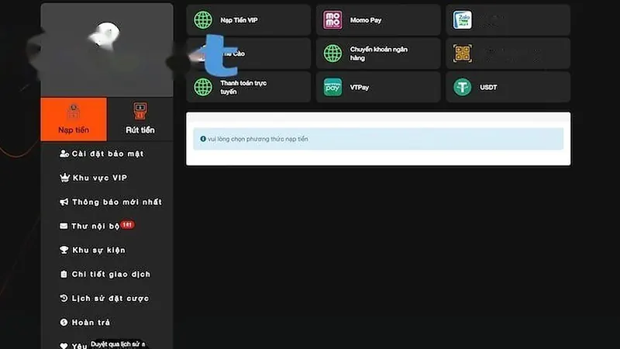The image size is (620, 349).
Task: Choose the VTPay logo icon
Action: click(332, 87)
